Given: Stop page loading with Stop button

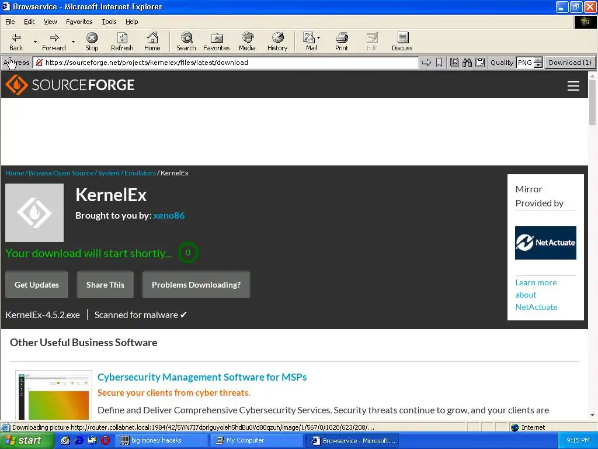Looking at the screenshot, I should pyautogui.click(x=92, y=42).
